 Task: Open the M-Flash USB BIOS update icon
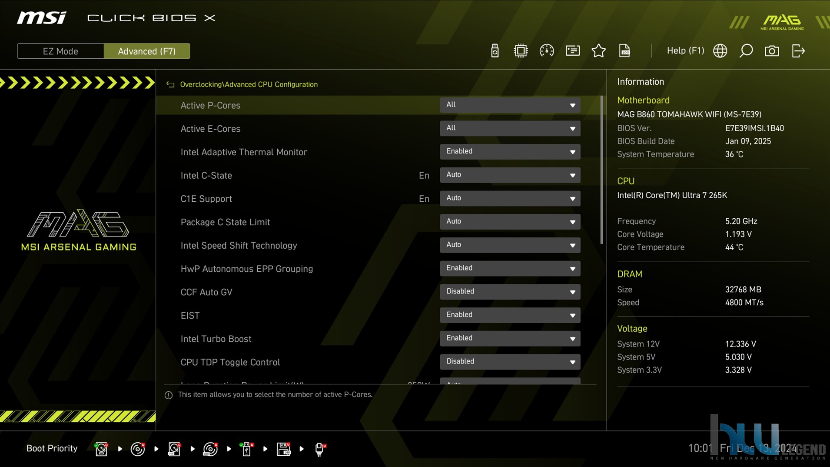tap(495, 51)
